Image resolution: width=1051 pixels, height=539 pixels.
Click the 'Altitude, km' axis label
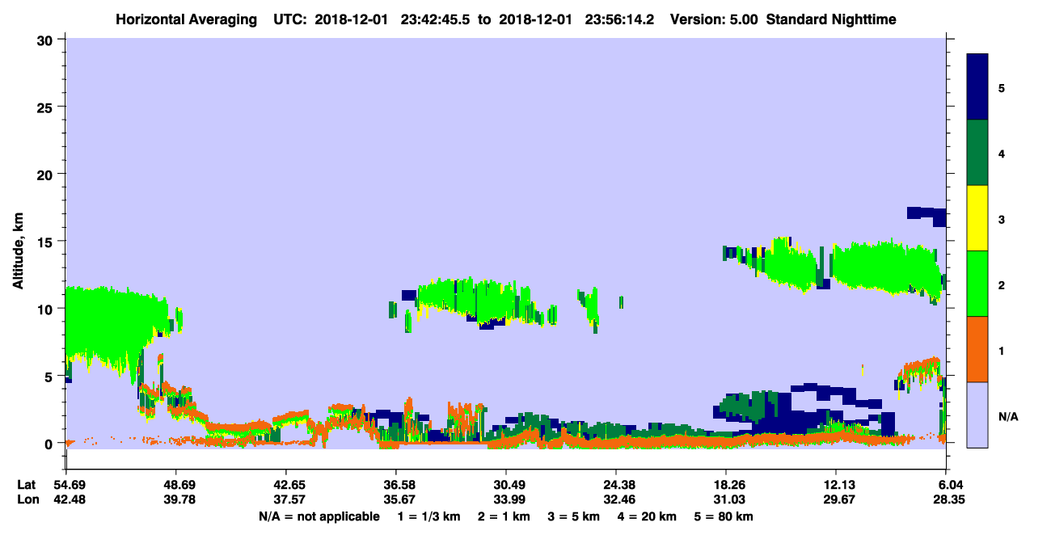17,250
